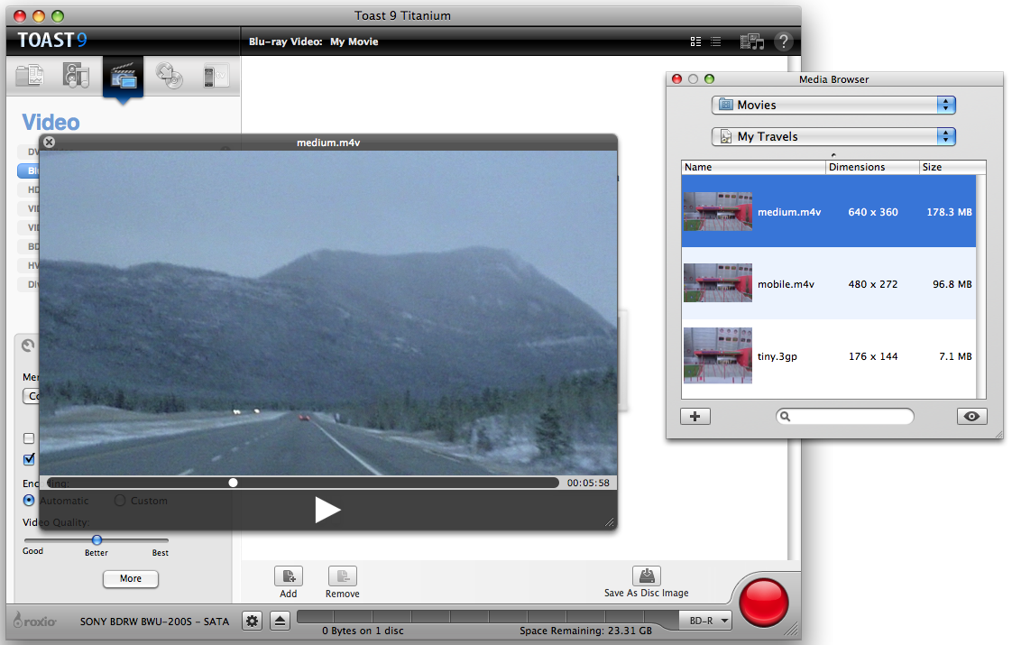
Task: Click the 640 x 360 dimensions cell
Action: tap(872, 212)
